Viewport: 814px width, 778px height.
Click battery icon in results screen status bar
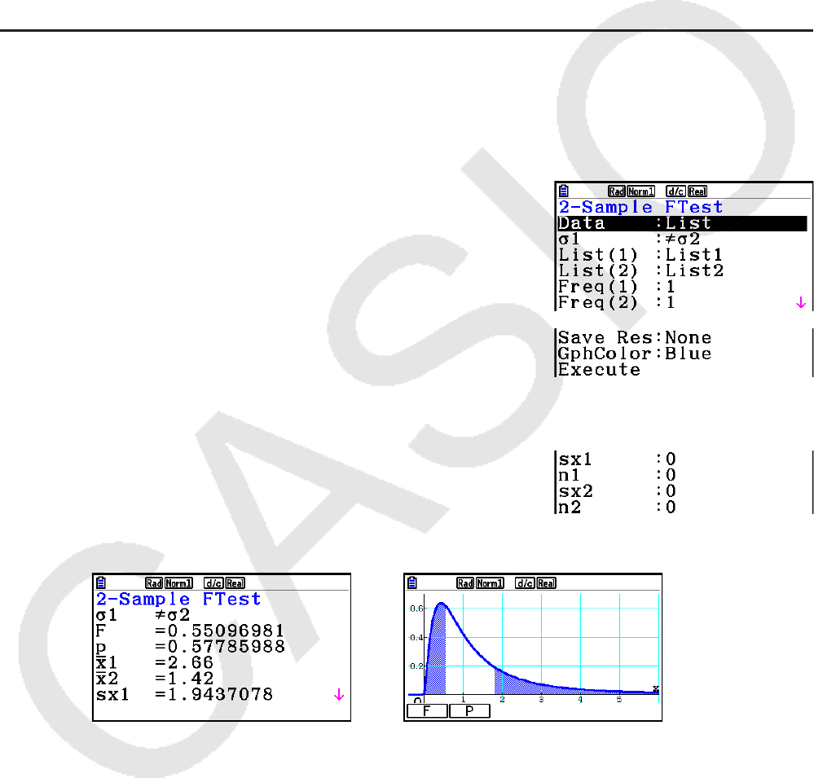[x=101, y=582]
